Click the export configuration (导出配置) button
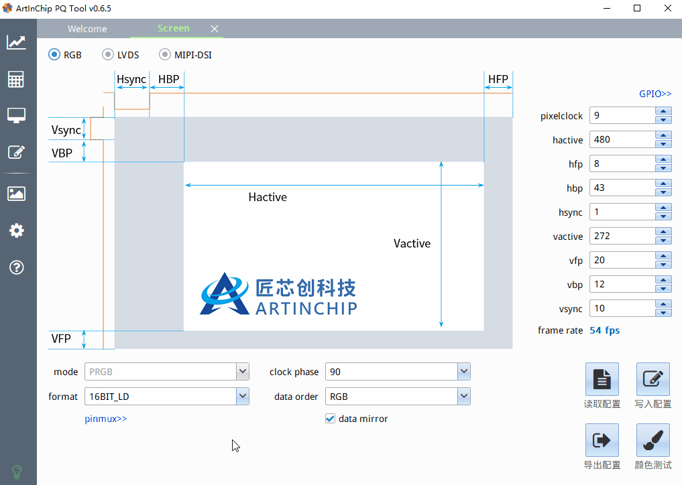 602,440
